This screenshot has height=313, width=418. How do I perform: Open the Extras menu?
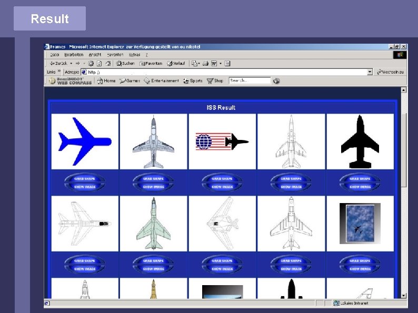134,55
